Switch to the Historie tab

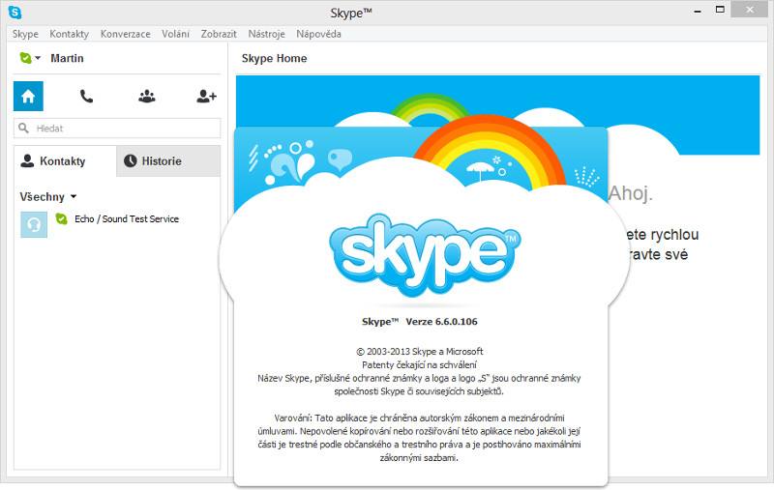coord(168,161)
